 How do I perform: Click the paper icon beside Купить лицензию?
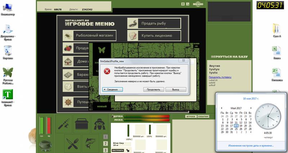[133, 36]
